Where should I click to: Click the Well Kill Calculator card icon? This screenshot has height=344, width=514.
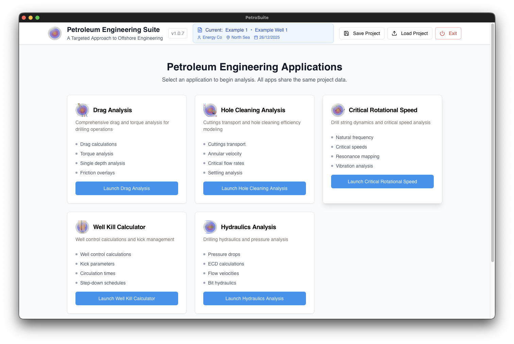pyautogui.click(x=82, y=227)
